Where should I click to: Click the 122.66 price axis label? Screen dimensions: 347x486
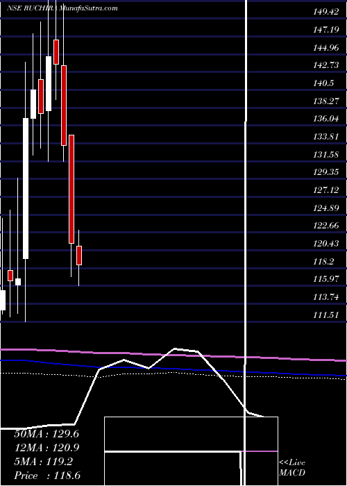326,226
